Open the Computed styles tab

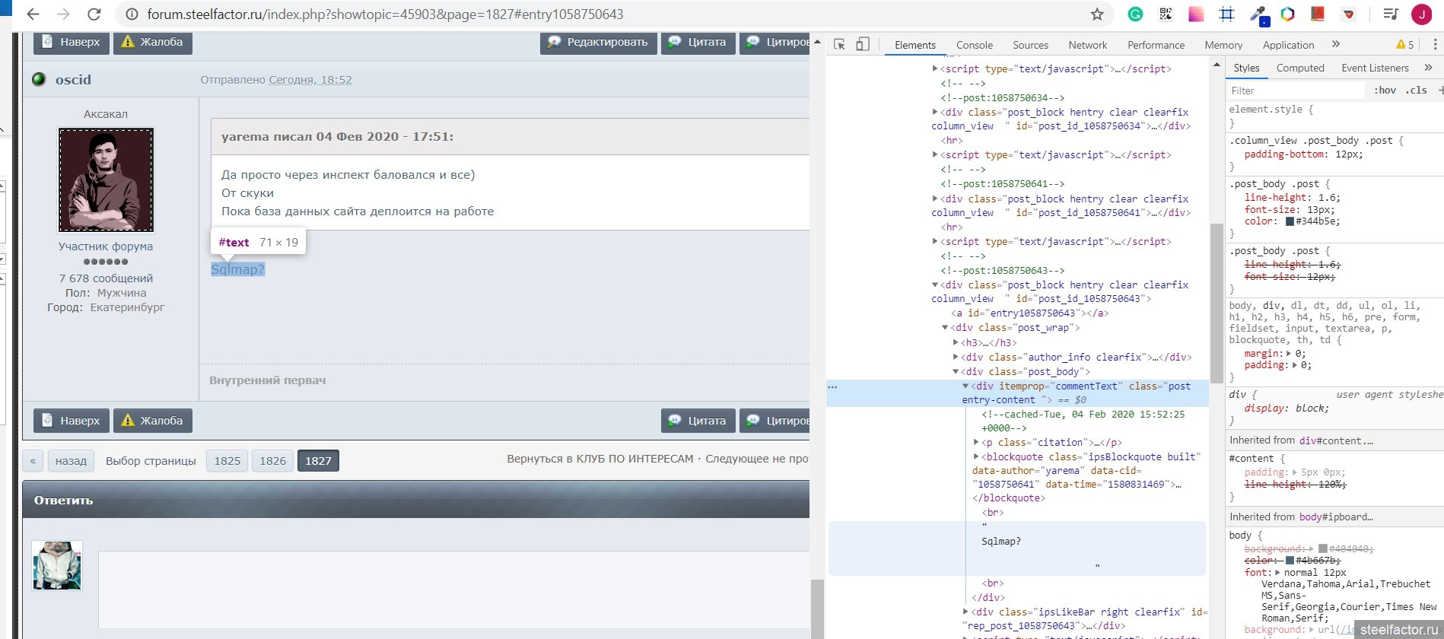click(1299, 68)
